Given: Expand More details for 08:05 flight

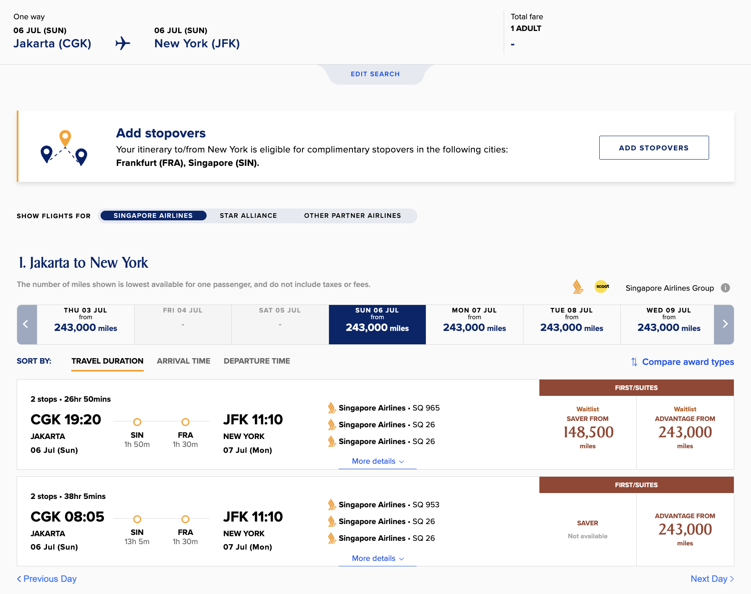Looking at the screenshot, I should (x=377, y=558).
